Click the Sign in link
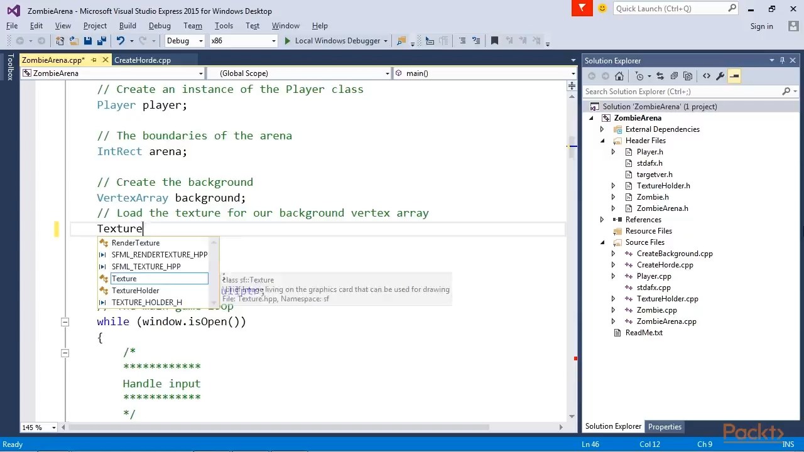The width and height of the screenshot is (804, 452). tap(761, 26)
